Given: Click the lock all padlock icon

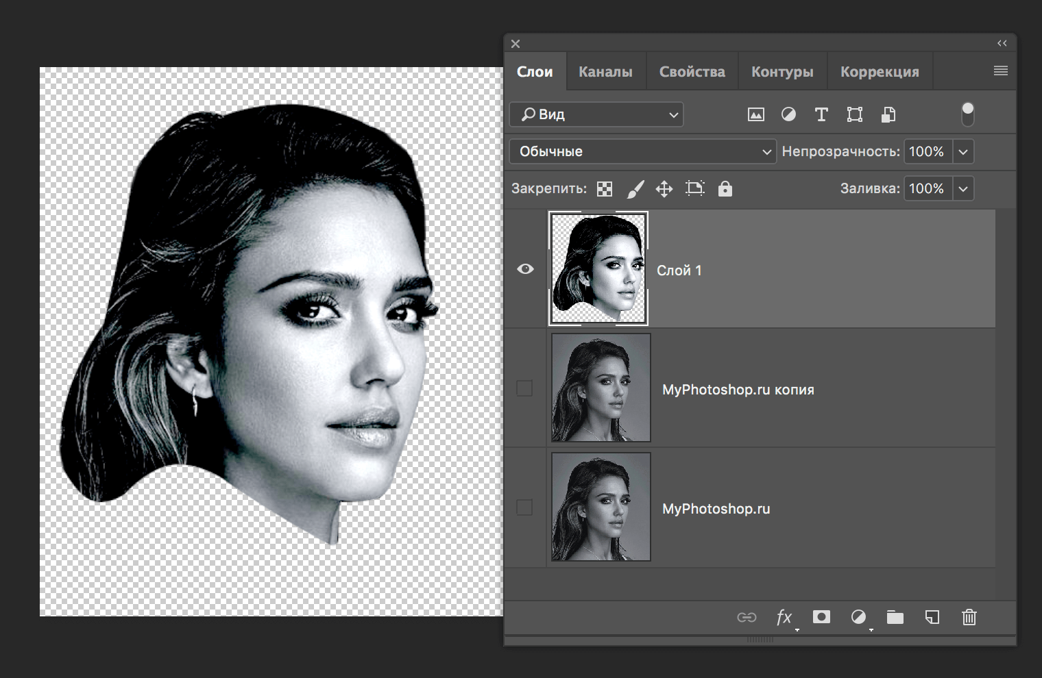Looking at the screenshot, I should [x=725, y=189].
